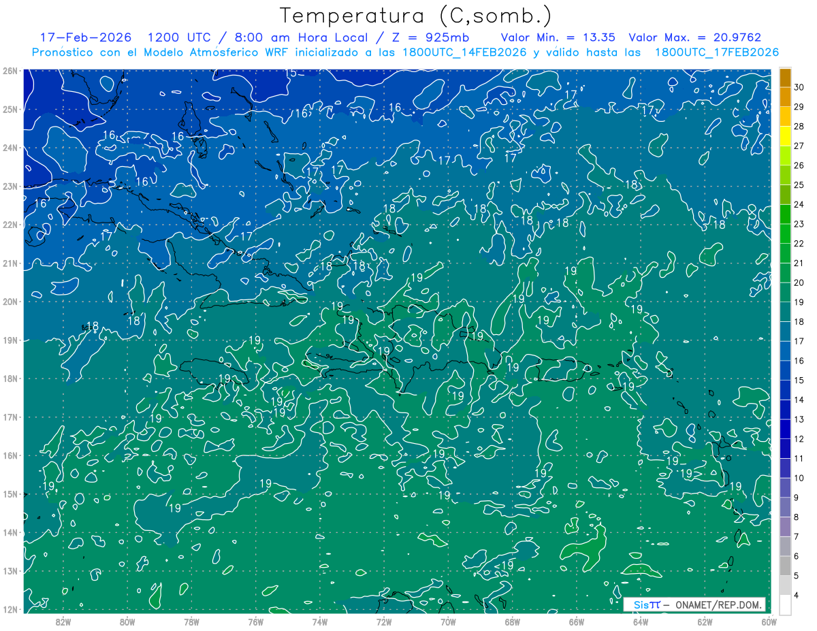Image resolution: width=817 pixels, height=631 pixels.
Task: Click the "Valor Max. = 20.9762" readout
Action: pos(695,37)
